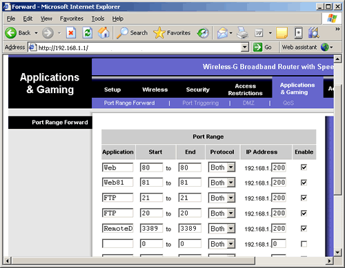Click the Go button next to address
345x268 pixels.
point(262,48)
